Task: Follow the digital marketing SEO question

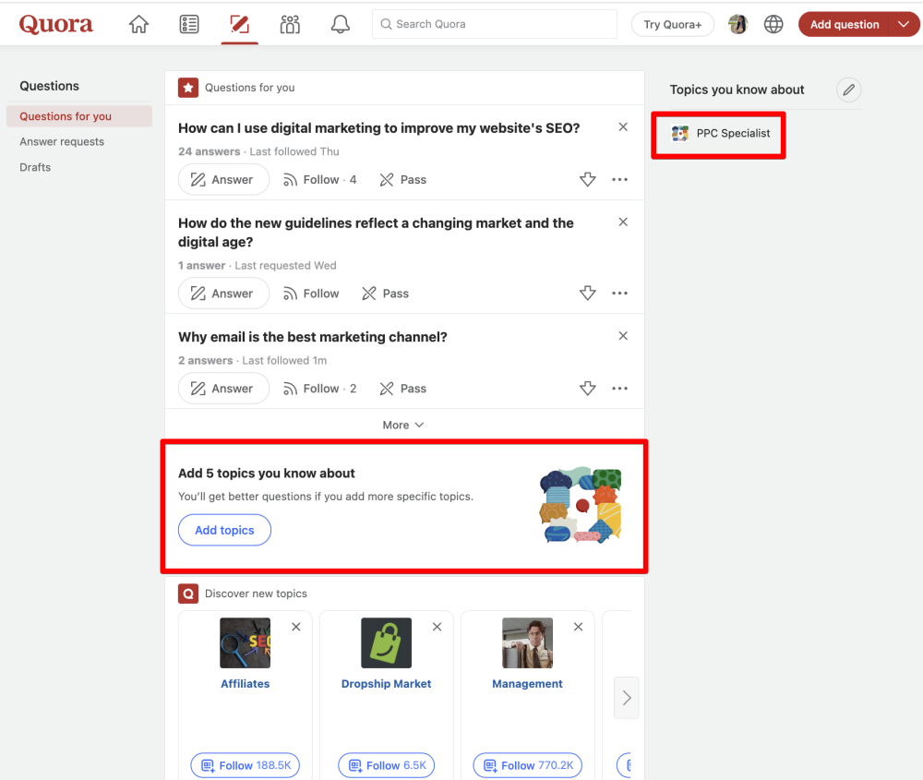Action: click(319, 180)
